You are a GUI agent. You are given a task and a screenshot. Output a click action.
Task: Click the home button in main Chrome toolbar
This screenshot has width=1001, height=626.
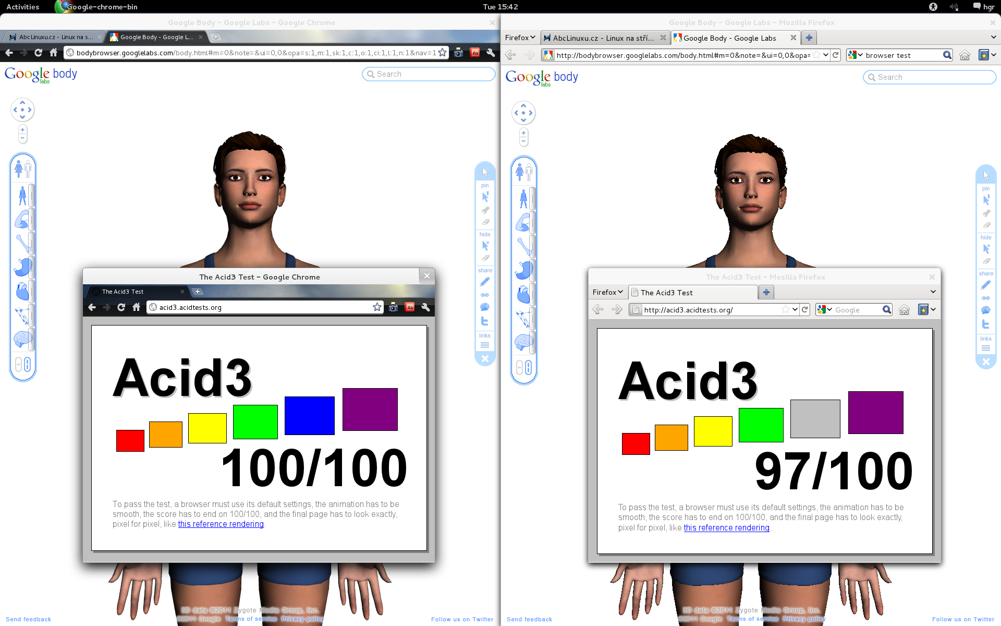(x=53, y=53)
